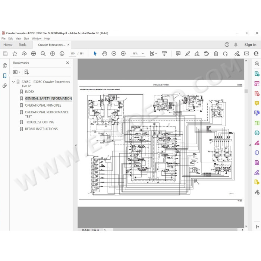Open OPERATIONAL PERFORMANCE TEST bookmark
The height and width of the screenshot is (261, 261).
[x=47, y=114]
